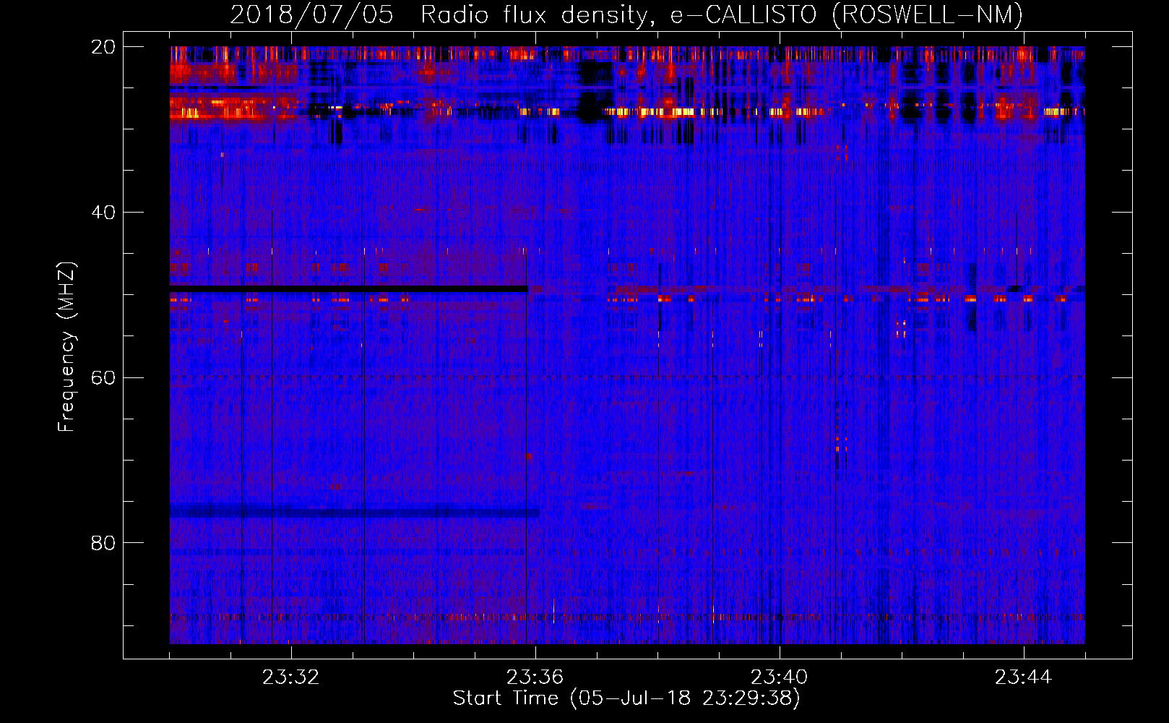This screenshot has height=723, width=1169.
Task: Click the 'Start Time (05-Jul-18 23:29:38)' label
Action: 626,698
